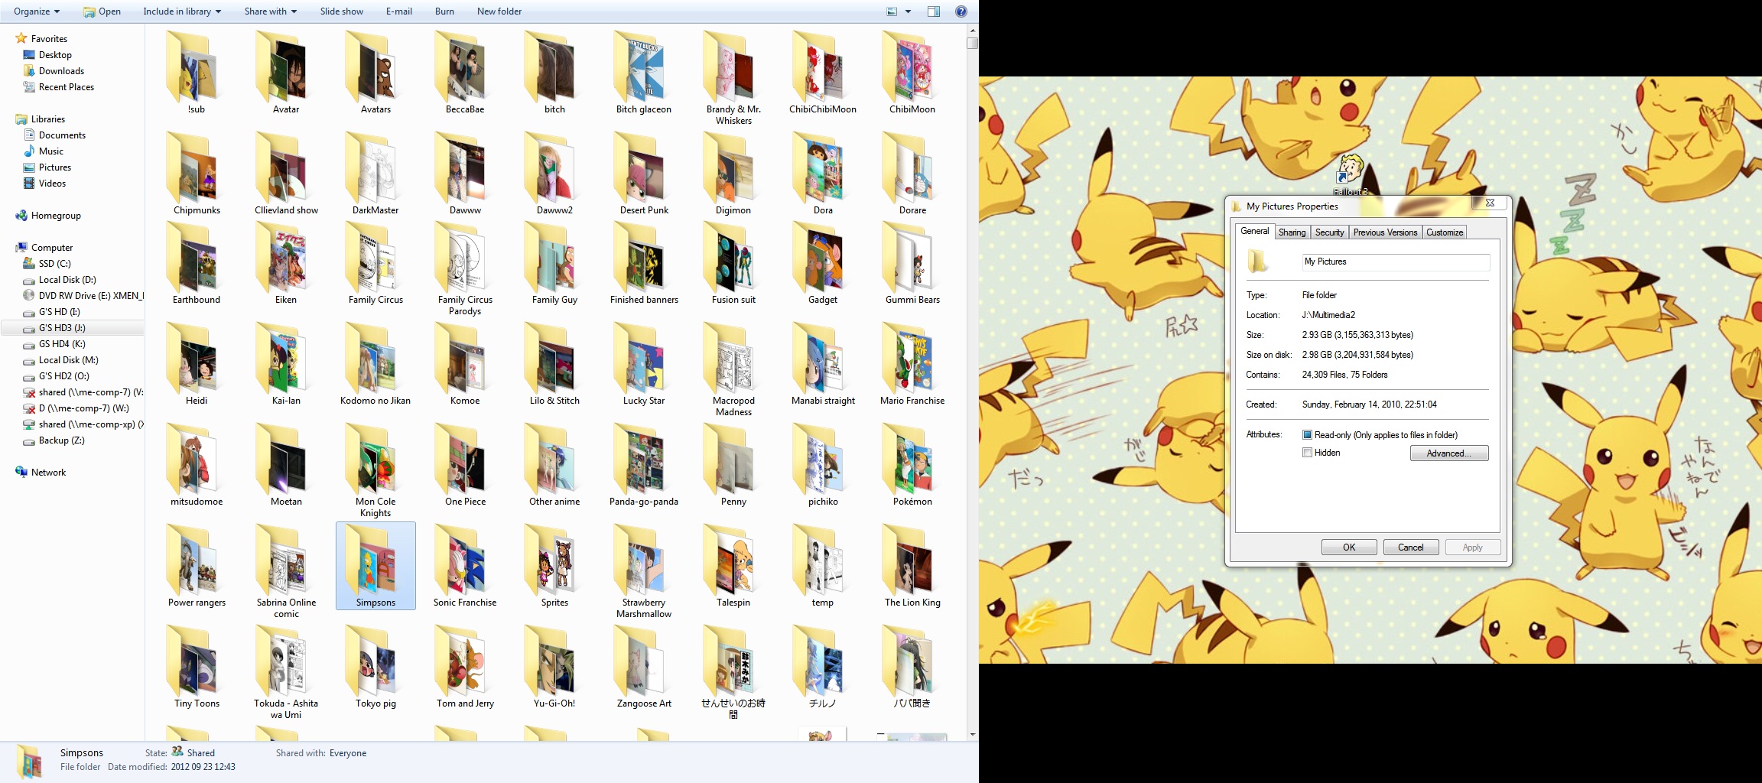Open the Include in library dropdown
This screenshot has height=783, width=1762.
182,11
